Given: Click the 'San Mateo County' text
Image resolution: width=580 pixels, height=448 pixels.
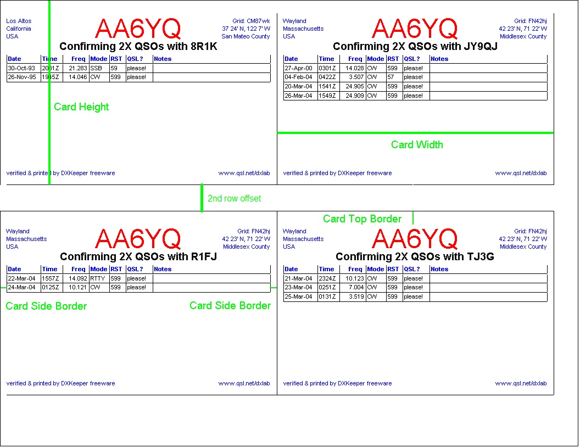Looking at the screenshot, I should (x=246, y=36).
